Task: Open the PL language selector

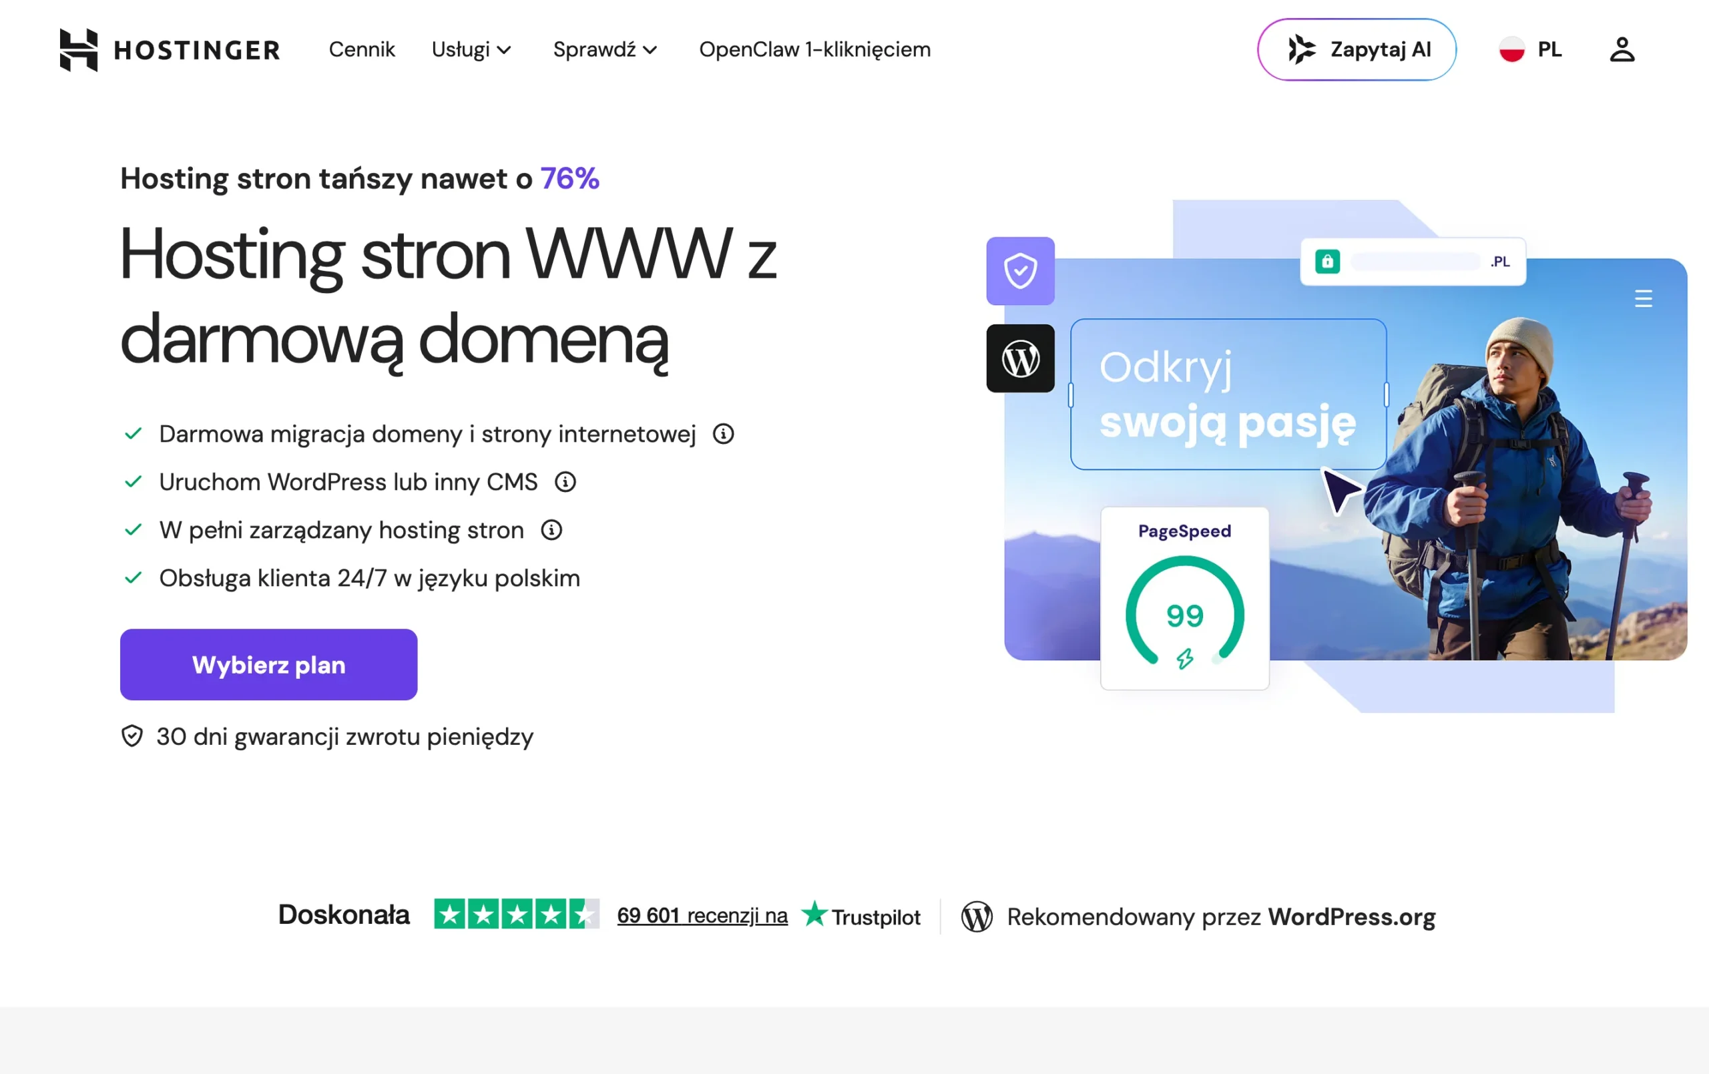Action: pos(1531,49)
